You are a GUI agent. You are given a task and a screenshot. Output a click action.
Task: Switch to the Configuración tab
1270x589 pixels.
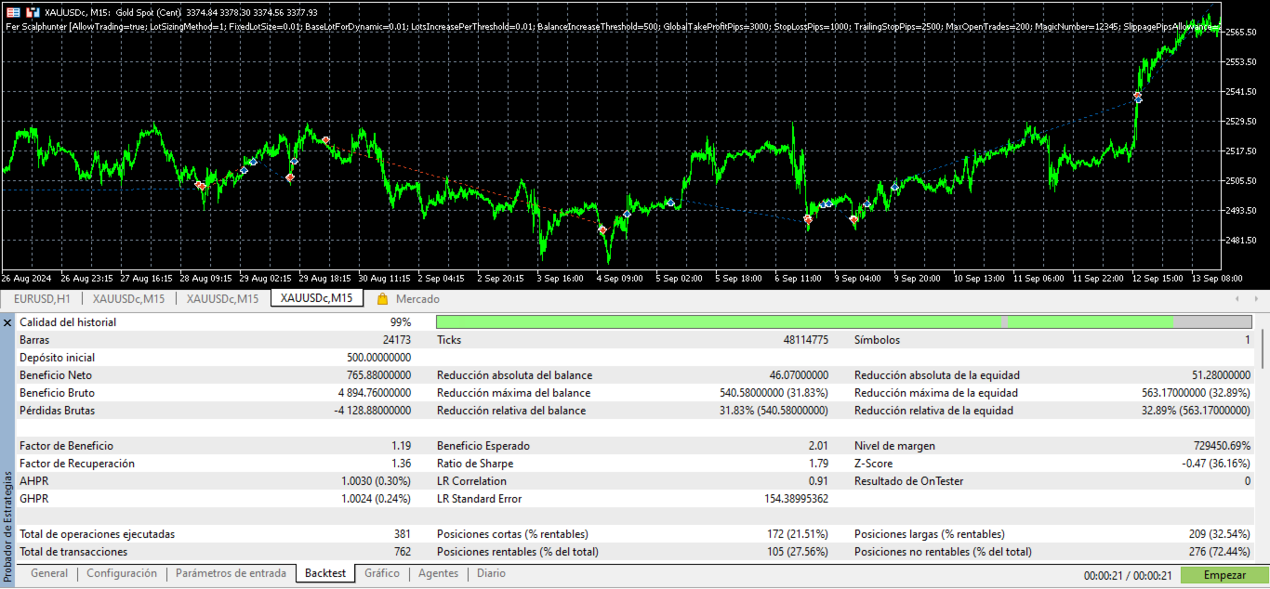(x=122, y=573)
